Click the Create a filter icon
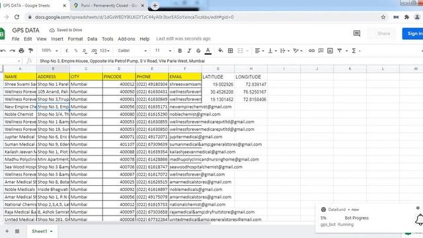This screenshot has height=238, width=423. pos(339,51)
